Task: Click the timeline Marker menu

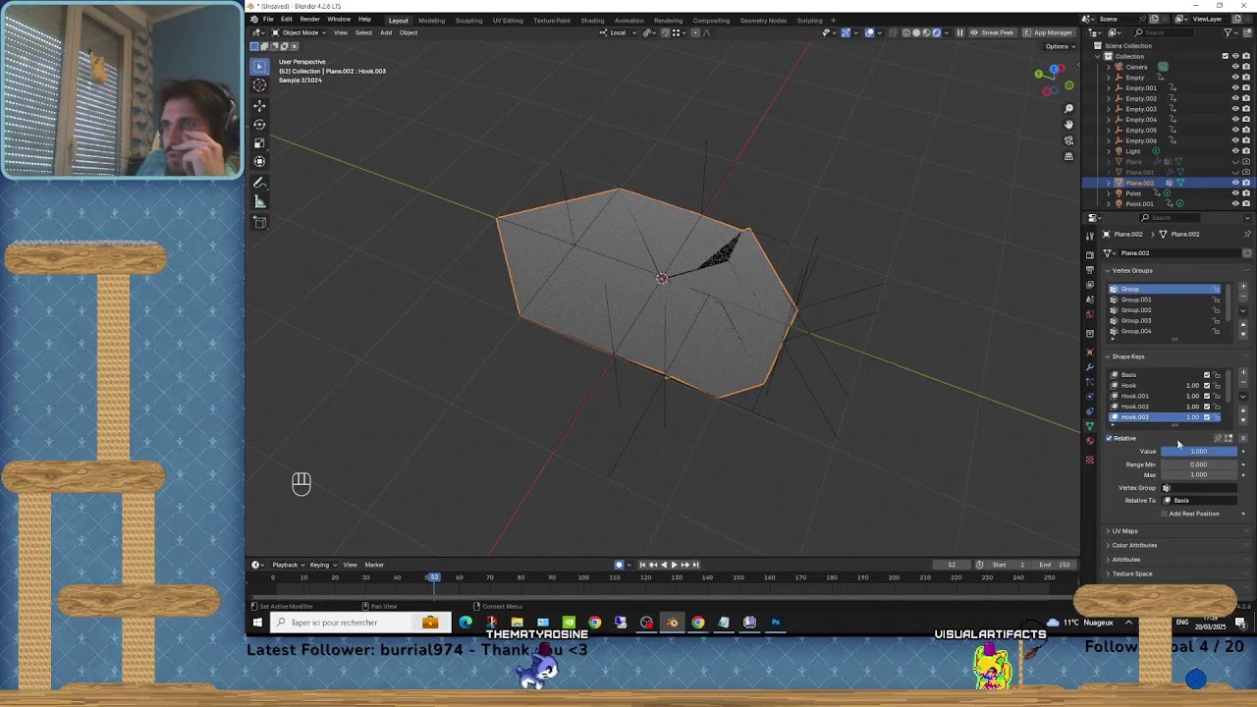Action: point(374,565)
